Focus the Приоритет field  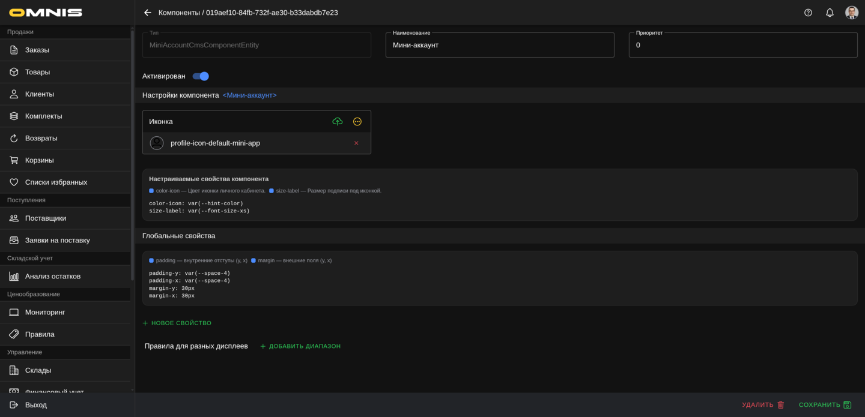(742, 45)
